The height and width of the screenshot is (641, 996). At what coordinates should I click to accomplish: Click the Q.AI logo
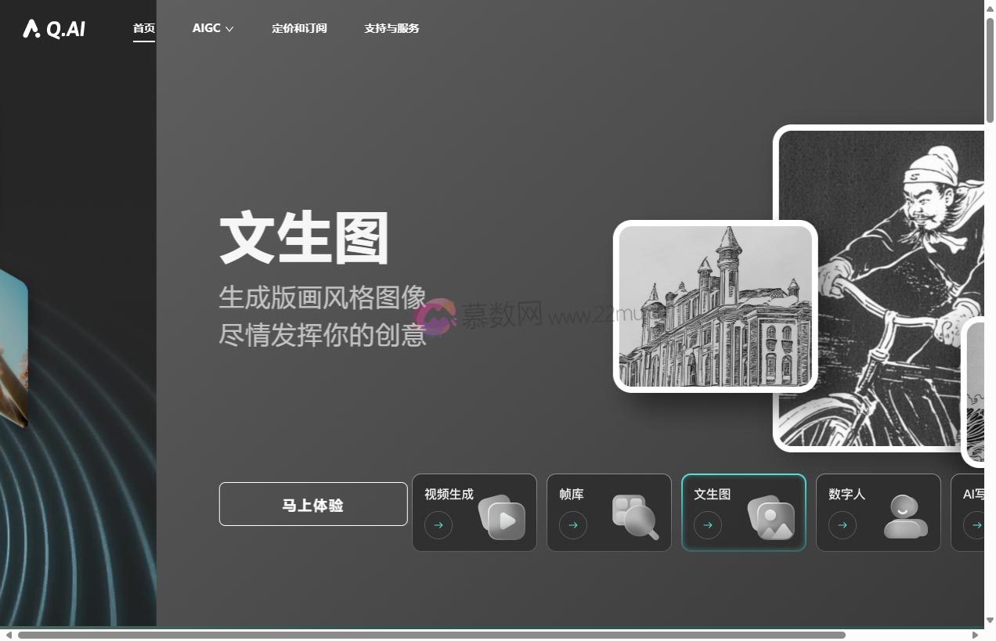click(x=54, y=29)
